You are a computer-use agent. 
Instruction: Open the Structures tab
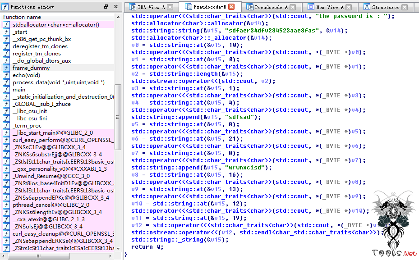[x=385, y=7]
